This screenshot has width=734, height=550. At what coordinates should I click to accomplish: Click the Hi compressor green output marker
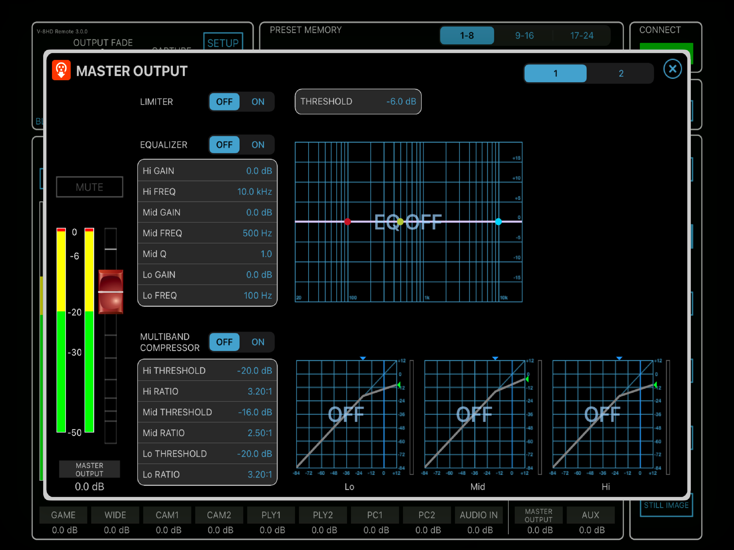pos(655,385)
